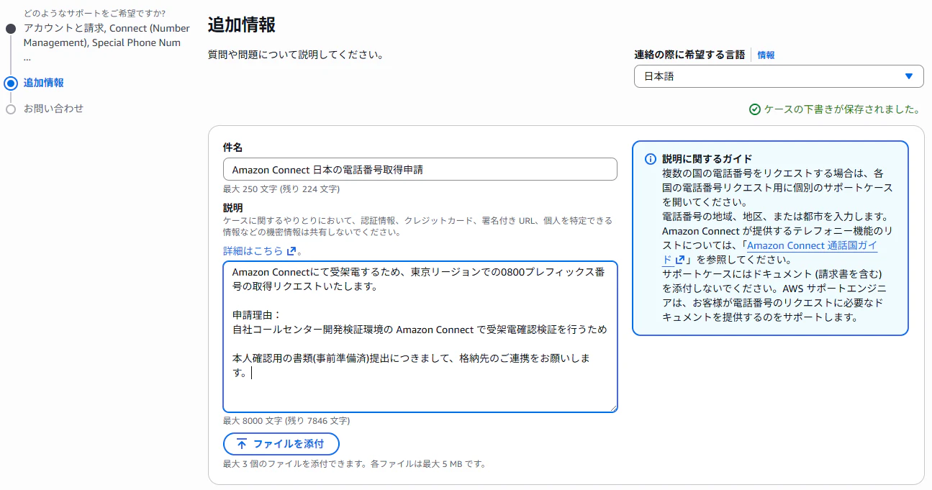Click the external link icon after 通話国ガイド
Image resolution: width=932 pixels, height=490 pixels.
(x=679, y=260)
